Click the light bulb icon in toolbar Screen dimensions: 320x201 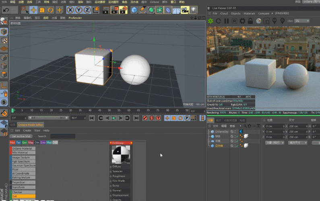tap(194, 10)
